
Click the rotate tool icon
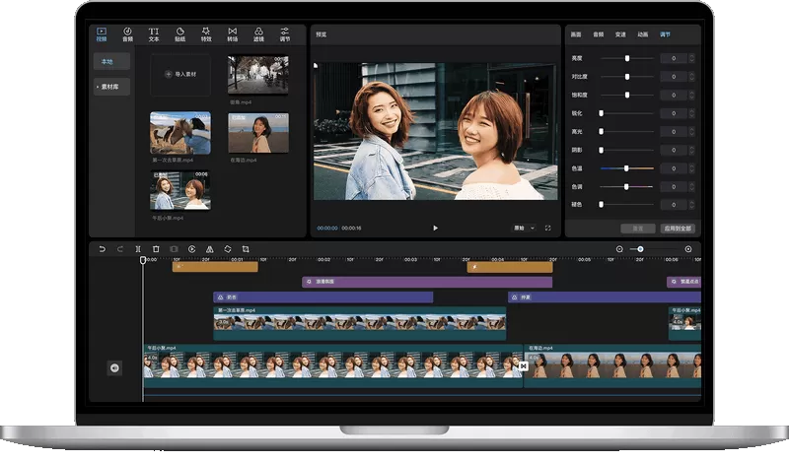(228, 249)
